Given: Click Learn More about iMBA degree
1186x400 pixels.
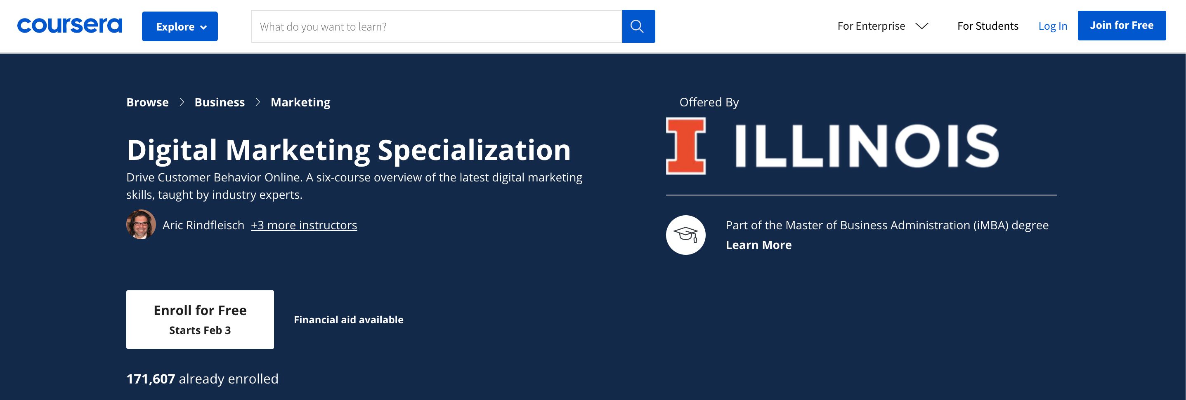Looking at the screenshot, I should point(758,245).
